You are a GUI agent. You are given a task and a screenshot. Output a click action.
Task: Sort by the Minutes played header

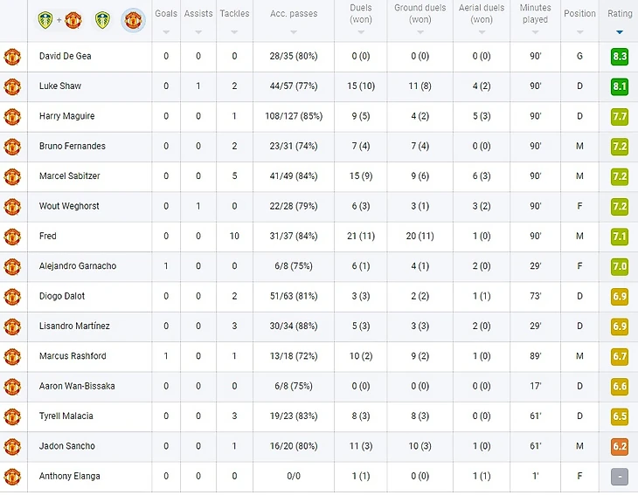click(x=535, y=14)
